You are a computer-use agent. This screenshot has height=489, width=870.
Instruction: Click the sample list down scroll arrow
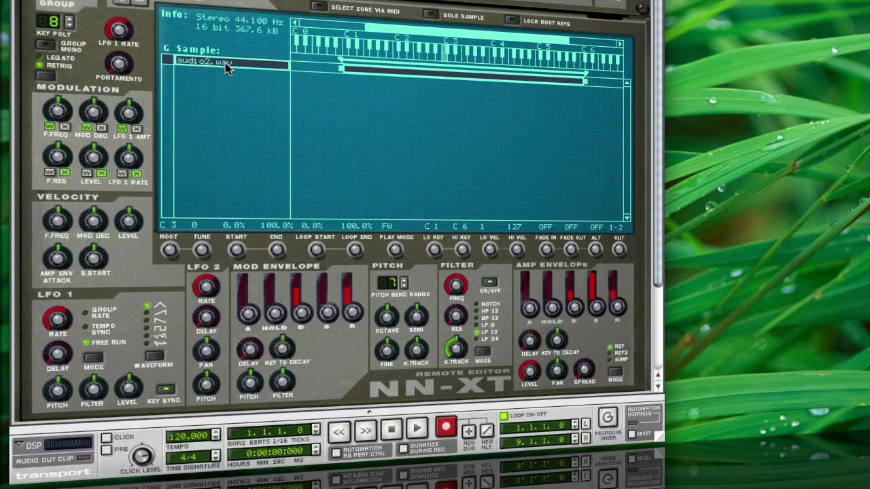[627, 217]
